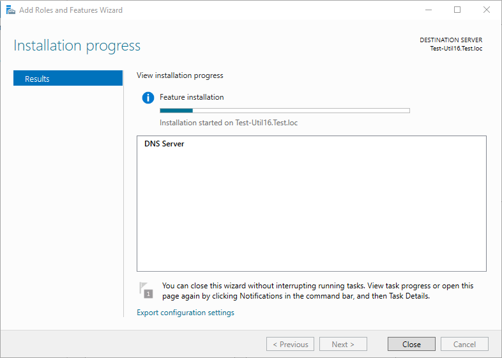
Task: Minimize the wizard window
Action: tap(429, 10)
